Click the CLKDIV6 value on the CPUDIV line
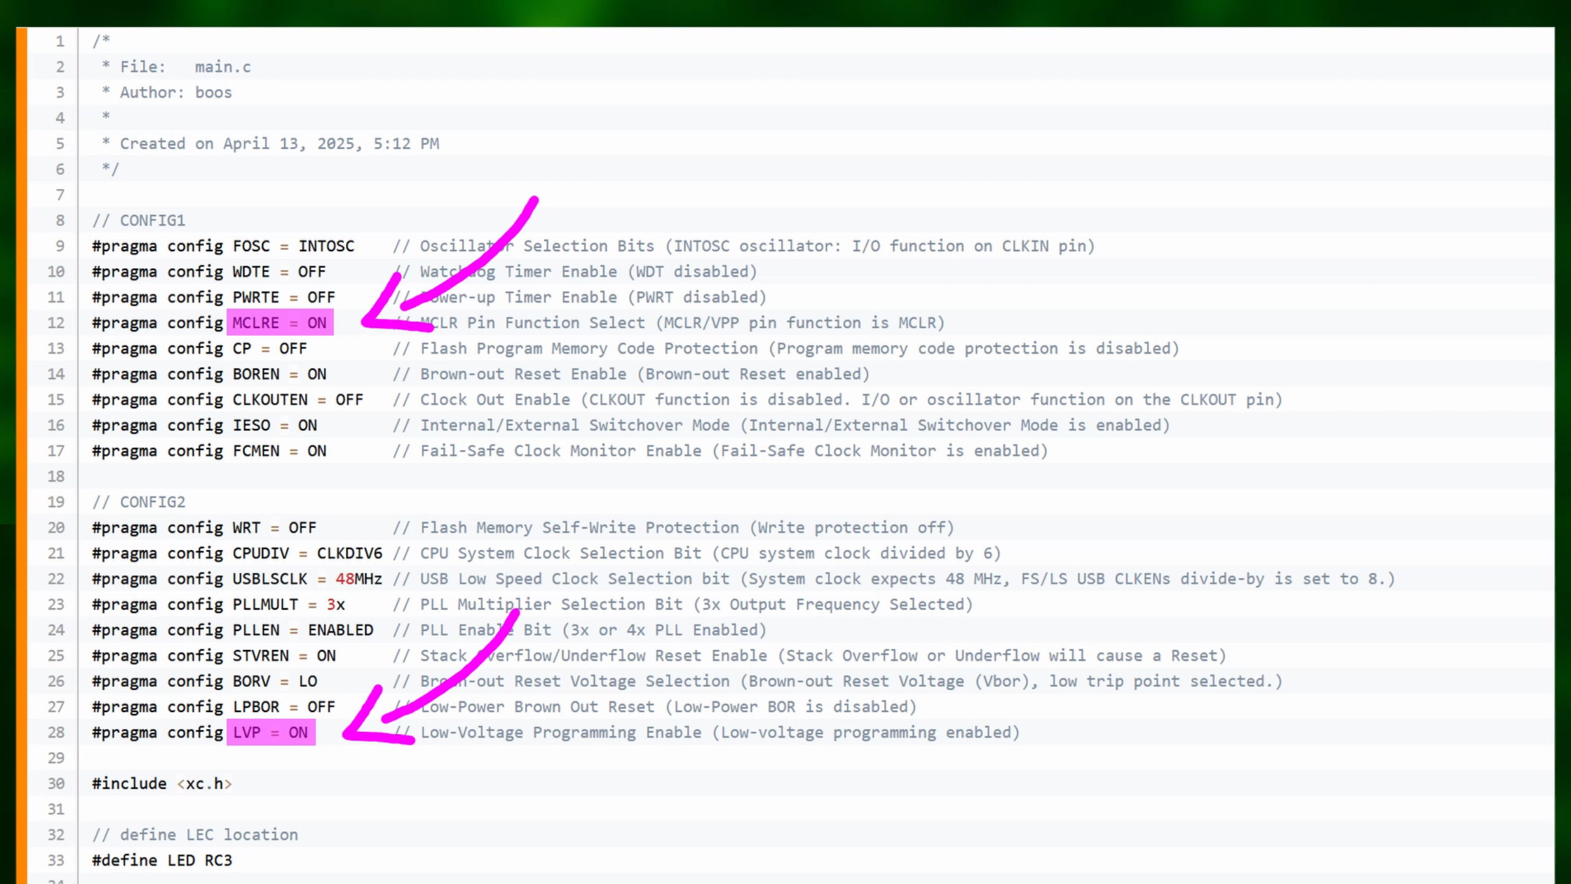This screenshot has width=1571, height=884. point(349,553)
